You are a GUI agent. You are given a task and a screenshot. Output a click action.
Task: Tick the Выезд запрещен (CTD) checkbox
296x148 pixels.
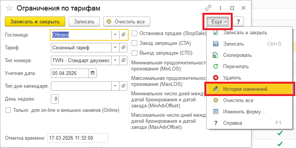pos(134,53)
